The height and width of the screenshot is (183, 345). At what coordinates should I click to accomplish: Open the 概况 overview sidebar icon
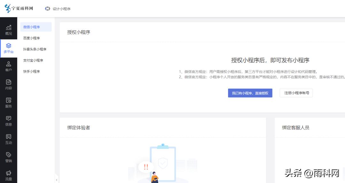pos(9,30)
